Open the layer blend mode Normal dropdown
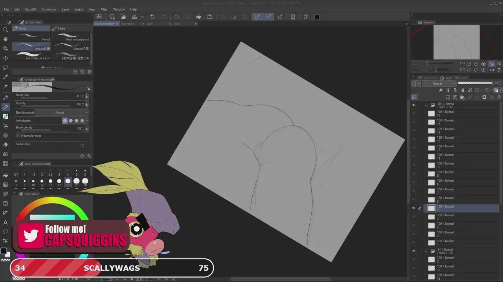 (x=439, y=83)
